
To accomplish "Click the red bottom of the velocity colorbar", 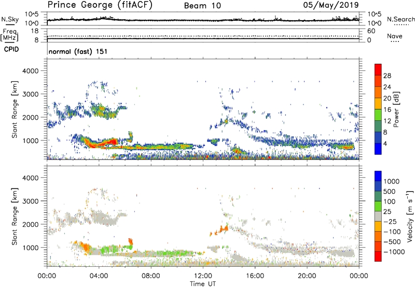I will click(x=378, y=256).
